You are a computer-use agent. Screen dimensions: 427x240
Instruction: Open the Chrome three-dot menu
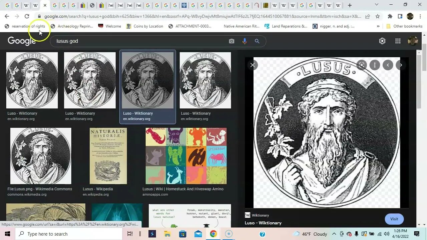[420, 16]
